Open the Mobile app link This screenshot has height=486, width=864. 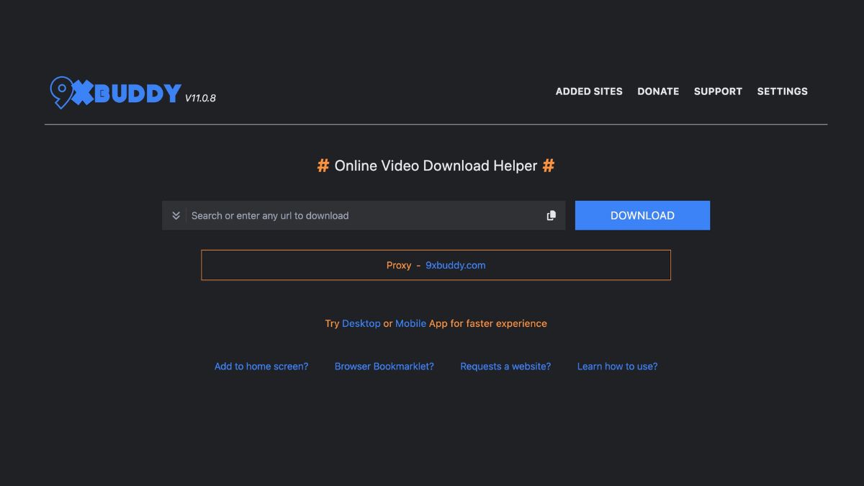(410, 323)
